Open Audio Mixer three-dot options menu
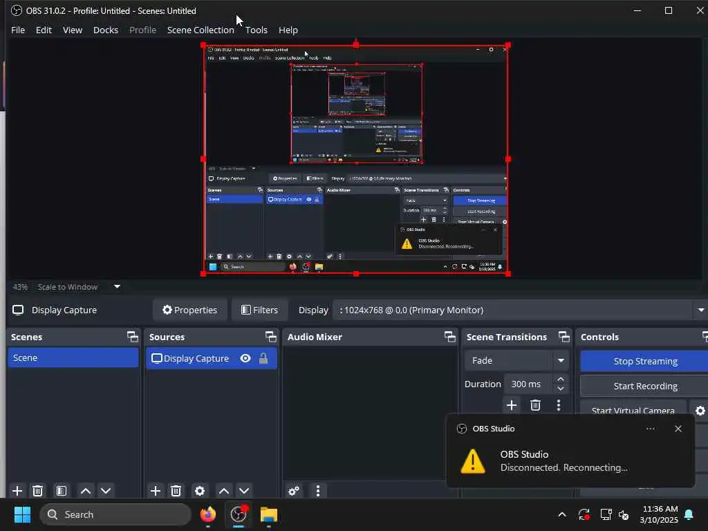Viewport: 708px width, 531px height. point(318,491)
